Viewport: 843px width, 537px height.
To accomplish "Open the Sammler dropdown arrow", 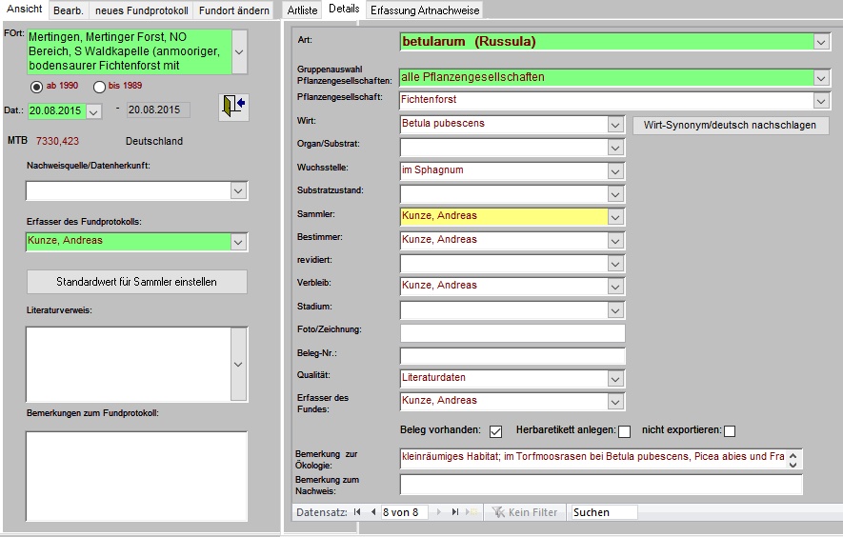I will tap(615, 216).
